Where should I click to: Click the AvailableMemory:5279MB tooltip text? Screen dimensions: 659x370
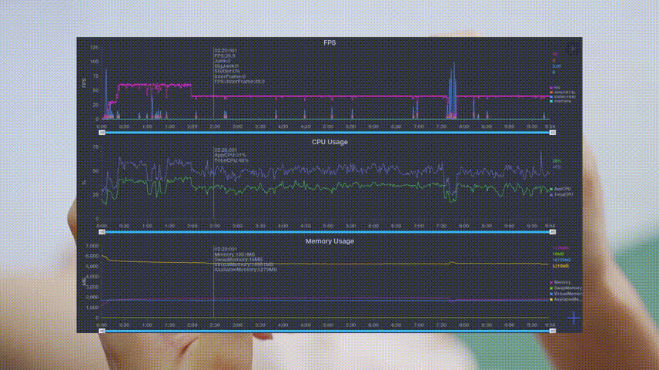tap(246, 270)
